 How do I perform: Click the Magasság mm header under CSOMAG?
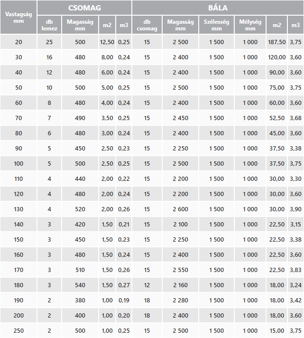tap(80, 25)
